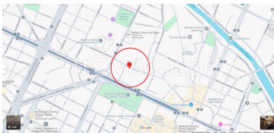Open the Street View thumbnail at bottom right
The width and height of the screenshot is (274, 133).
click(267, 123)
